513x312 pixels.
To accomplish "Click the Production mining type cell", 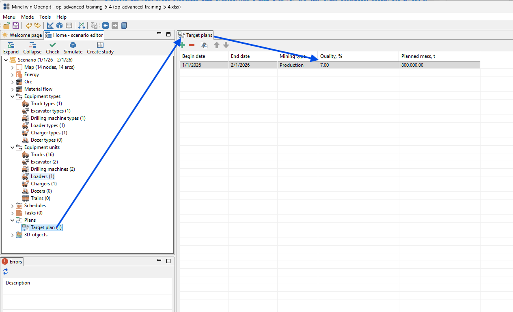I will 297,65.
